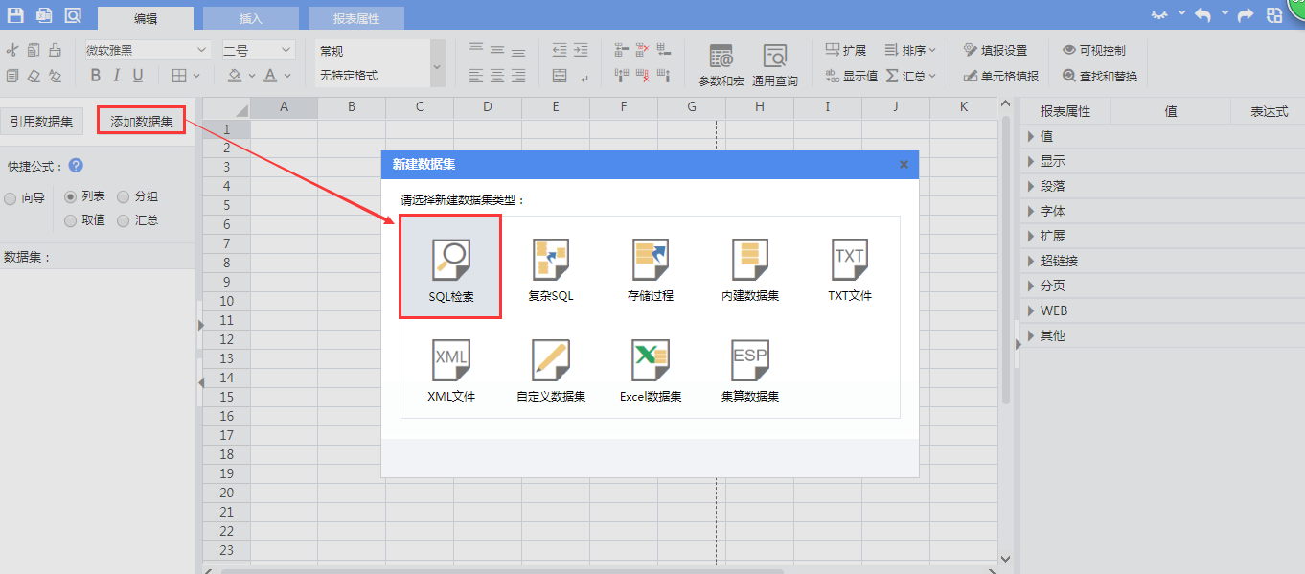The height and width of the screenshot is (574, 1305).
Task: Open the 报表属性 ribbon tab
Action: tap(356, 18)
